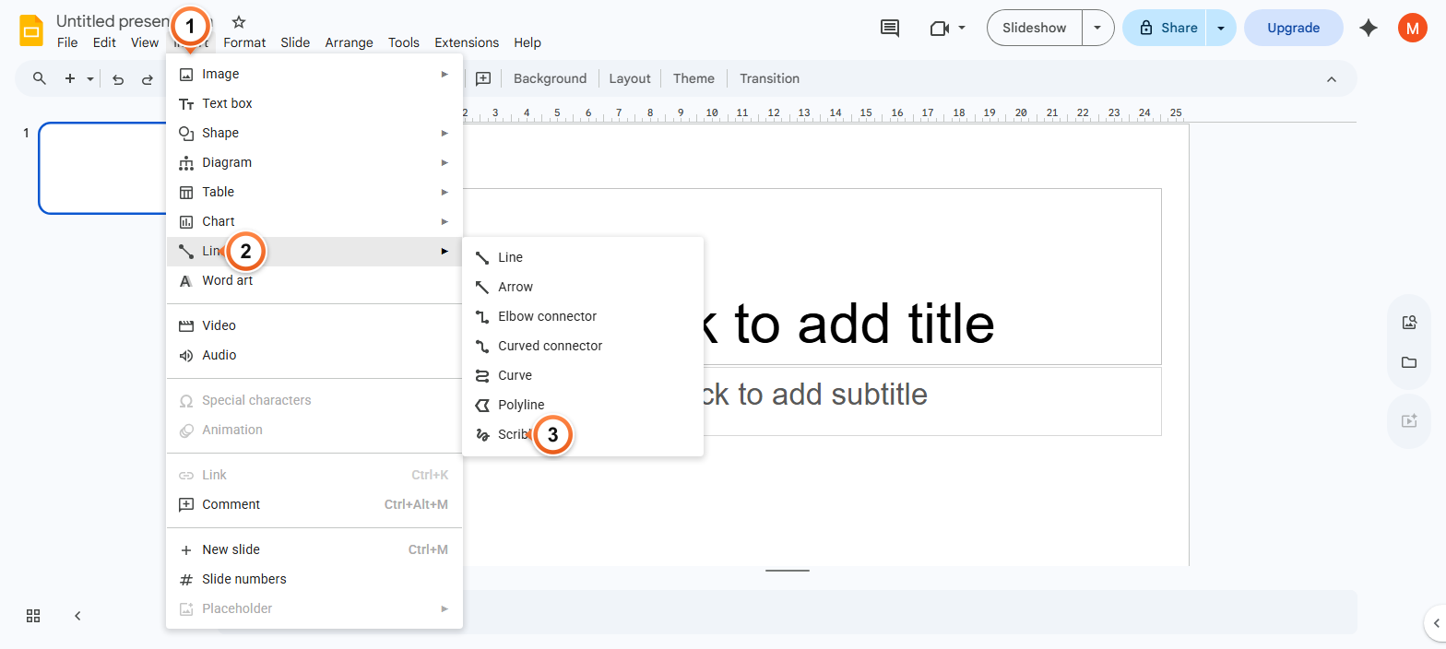Choose Line from the Line submenu

pos(583,257)
